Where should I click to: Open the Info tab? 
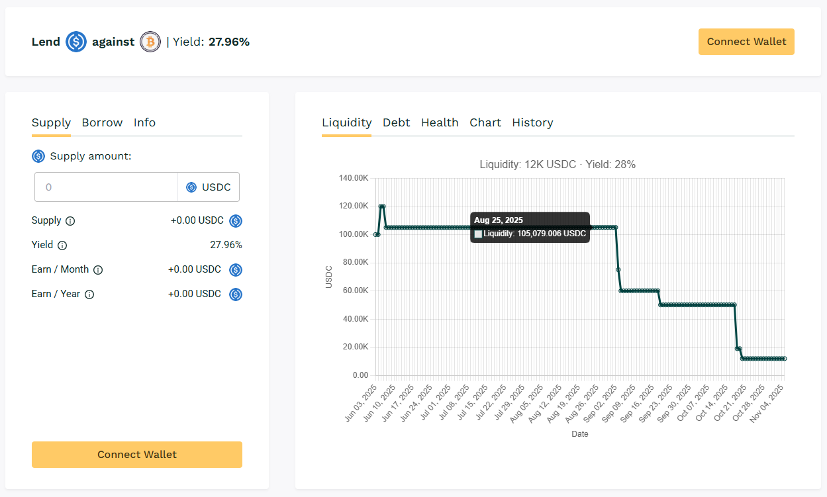pyautogui.click(x=144, y=122)
